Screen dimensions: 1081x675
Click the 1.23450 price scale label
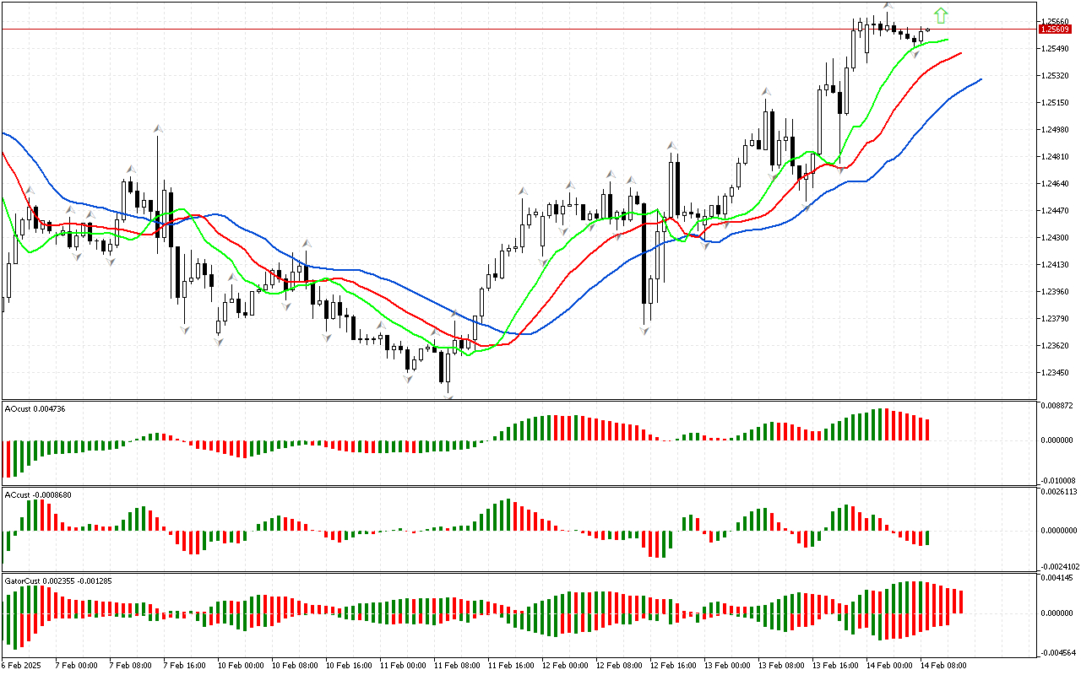coord(1056,373)
